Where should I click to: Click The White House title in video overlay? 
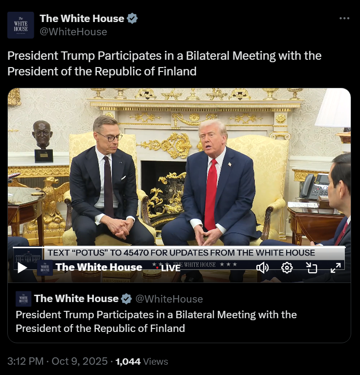pyautogui.click(x=99, y=267)
